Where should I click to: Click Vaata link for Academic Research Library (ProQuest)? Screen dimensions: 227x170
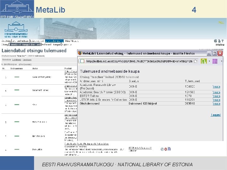click(216, 87)
